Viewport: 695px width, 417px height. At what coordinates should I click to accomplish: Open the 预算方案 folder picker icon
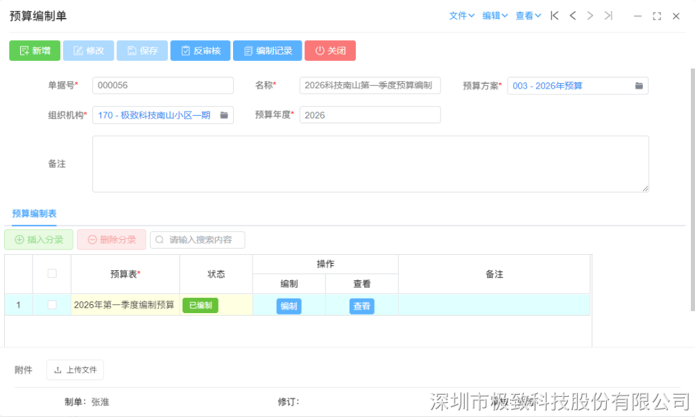click(639, 86)
